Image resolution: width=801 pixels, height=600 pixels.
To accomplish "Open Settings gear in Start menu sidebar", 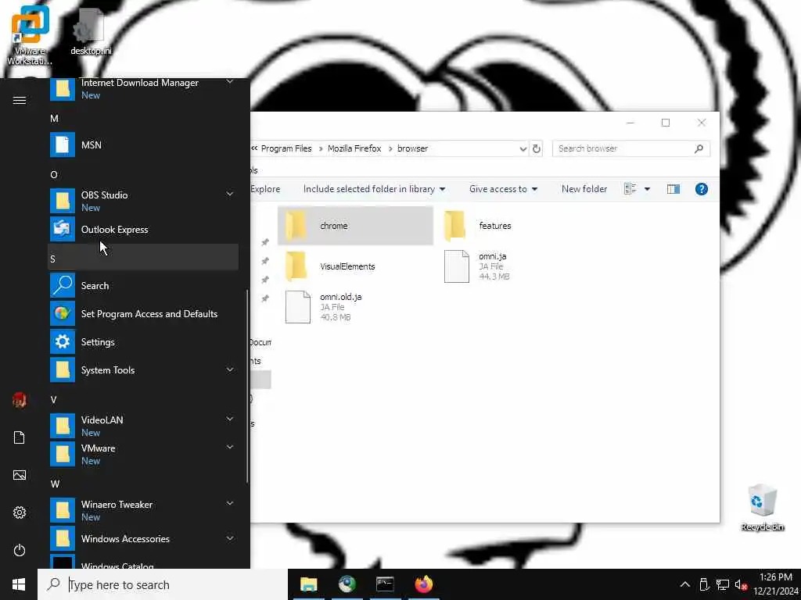I will coord(19,512).
